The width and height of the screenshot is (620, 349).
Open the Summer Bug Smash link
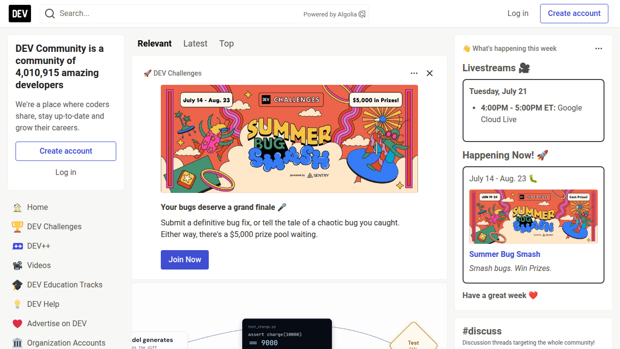(505, 254)
